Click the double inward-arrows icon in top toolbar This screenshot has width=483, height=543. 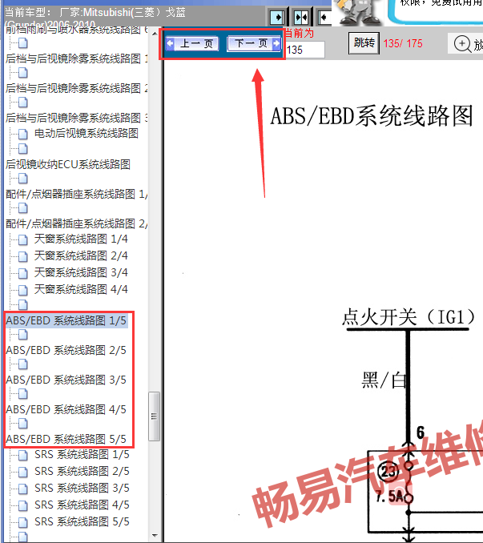(301, 17)
